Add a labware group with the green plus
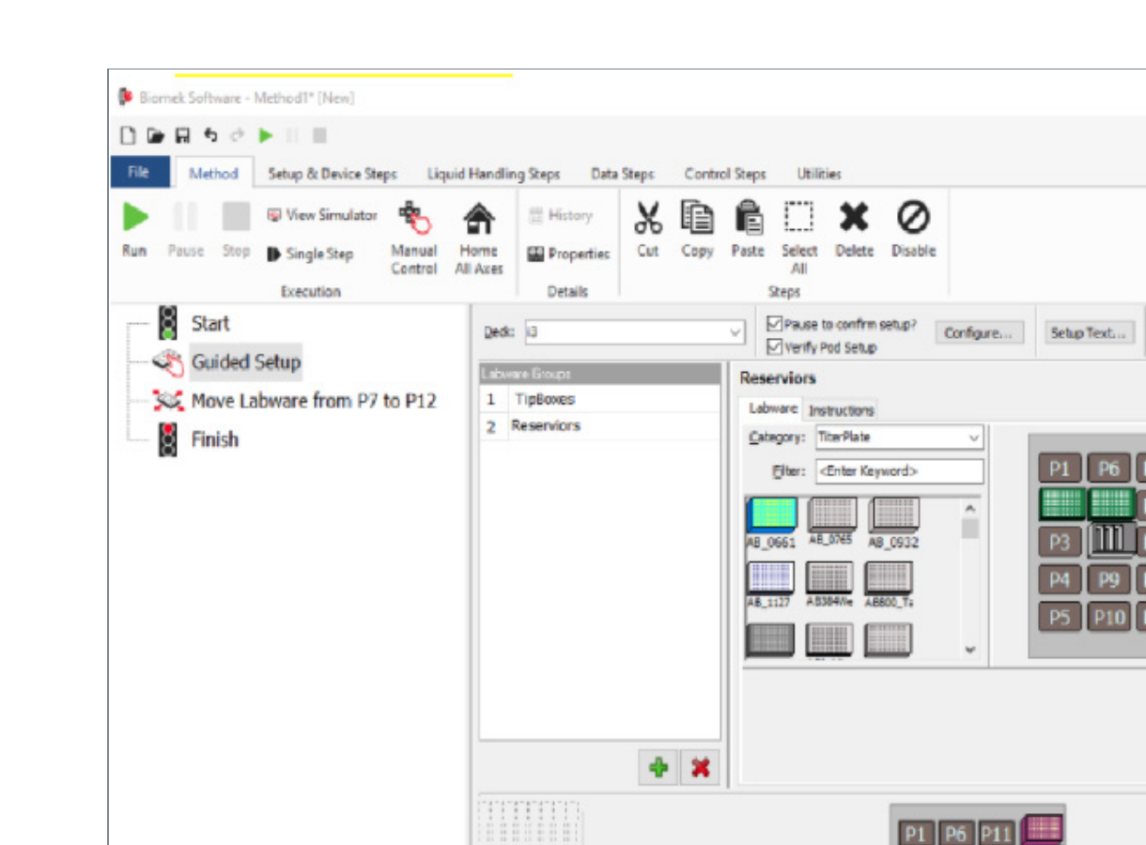Image resolution: width=1146 pixels, height=845 pixels. [658, 768]
